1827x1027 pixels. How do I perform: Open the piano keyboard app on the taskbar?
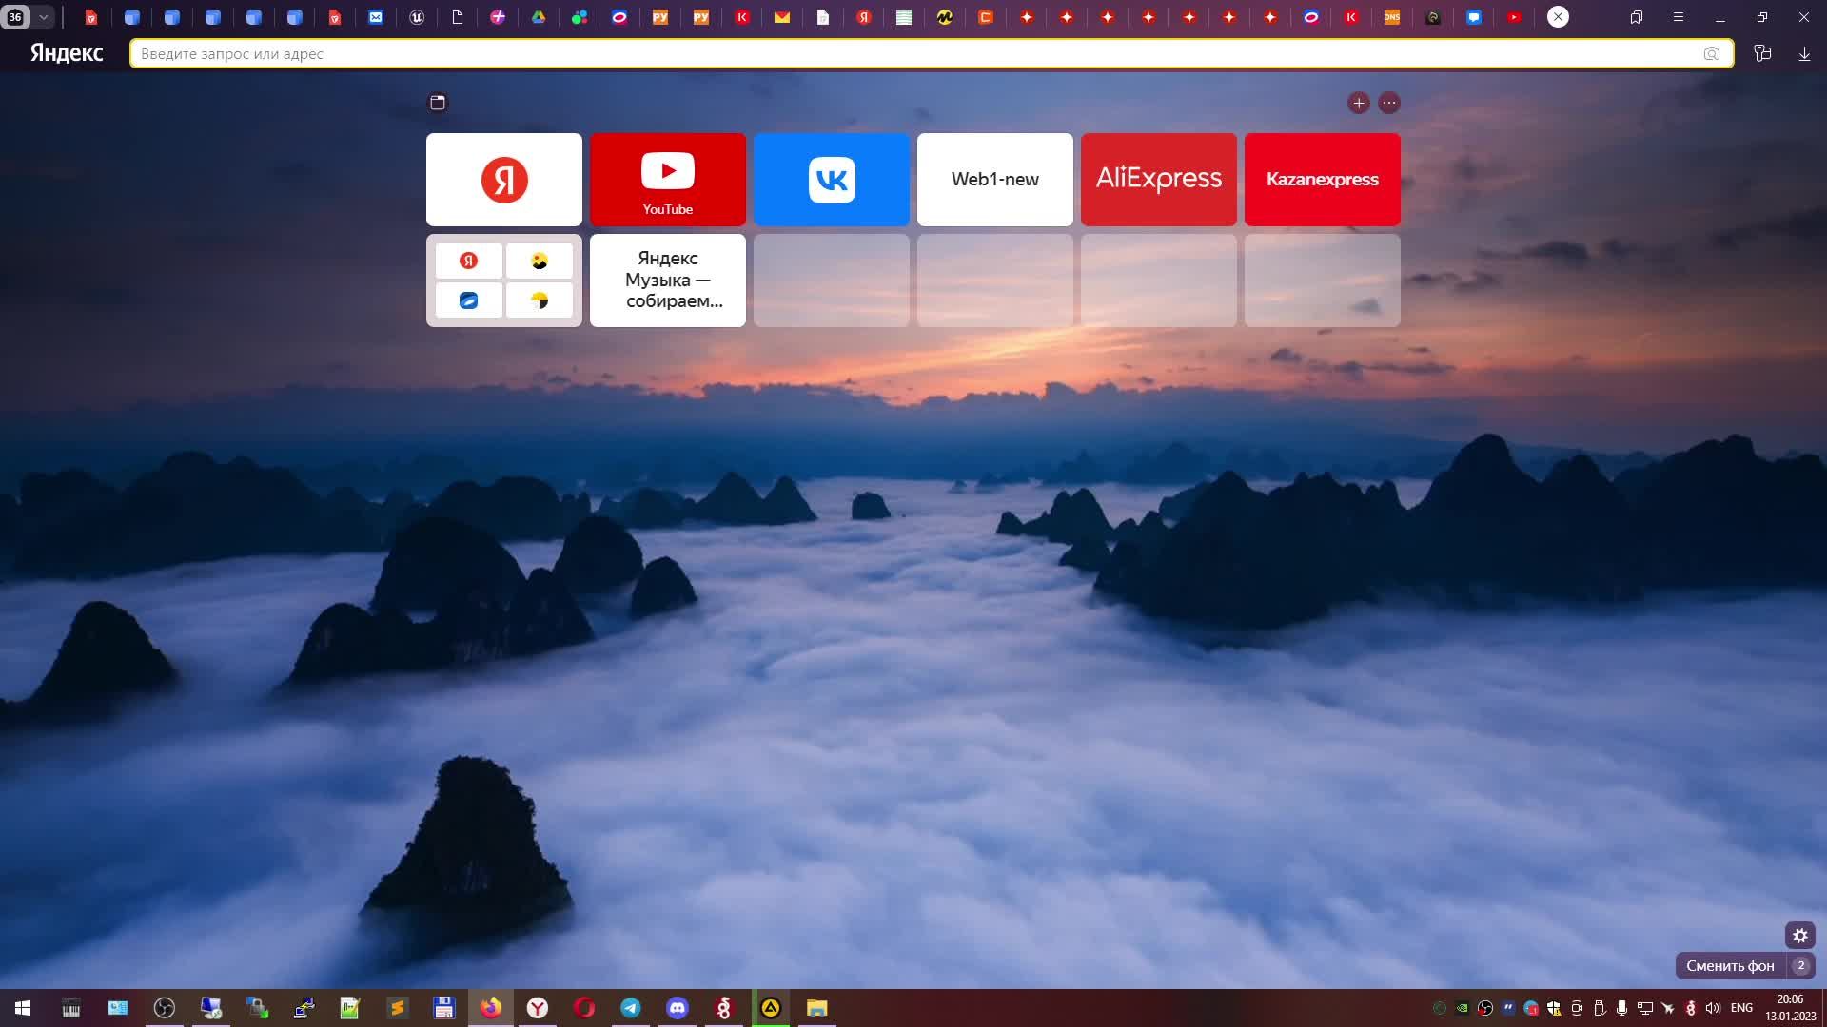point(71,1008)
